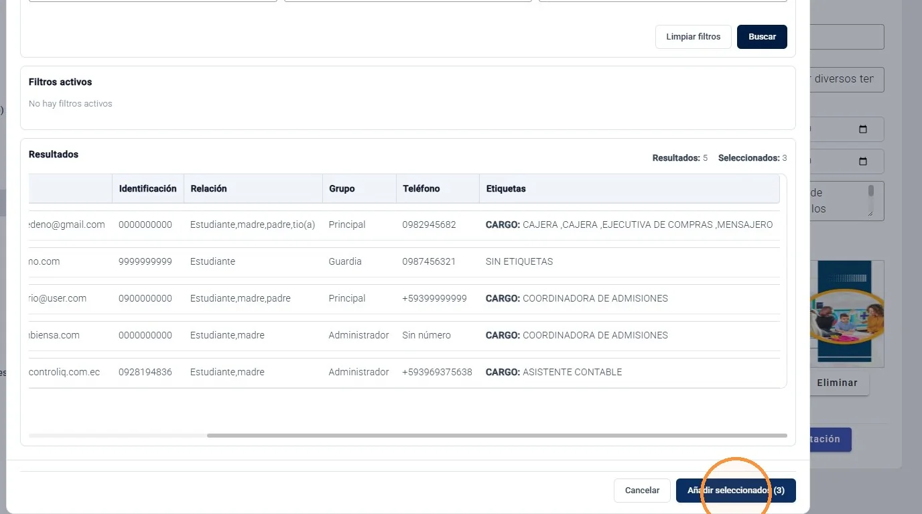Click the results table horizontal scrollbar
This screenshot has height=514, width=922.
pyautogui.click(x=497, y=436)
